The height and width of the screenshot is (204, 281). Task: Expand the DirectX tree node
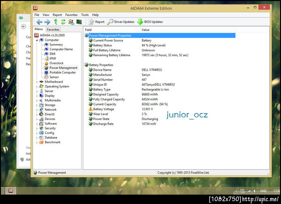click(37, 114)
